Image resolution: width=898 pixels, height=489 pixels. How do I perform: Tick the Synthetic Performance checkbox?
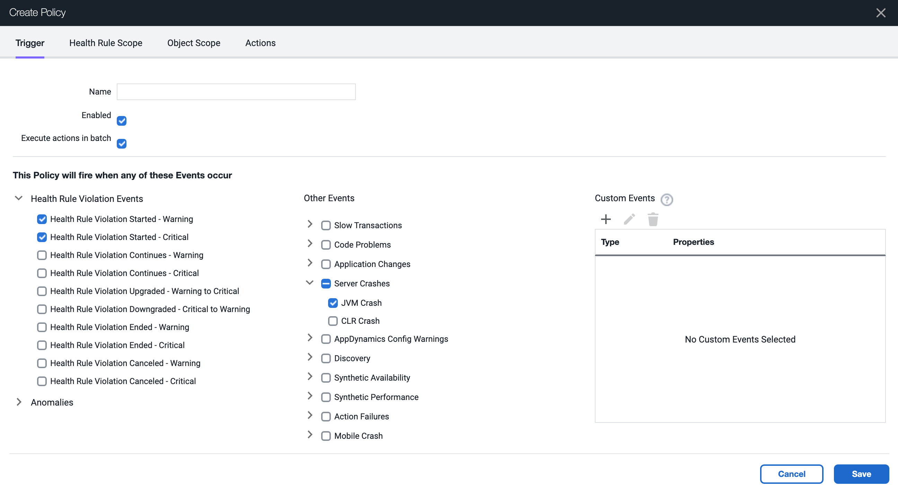pyautogui.click(x=326, y=397)
